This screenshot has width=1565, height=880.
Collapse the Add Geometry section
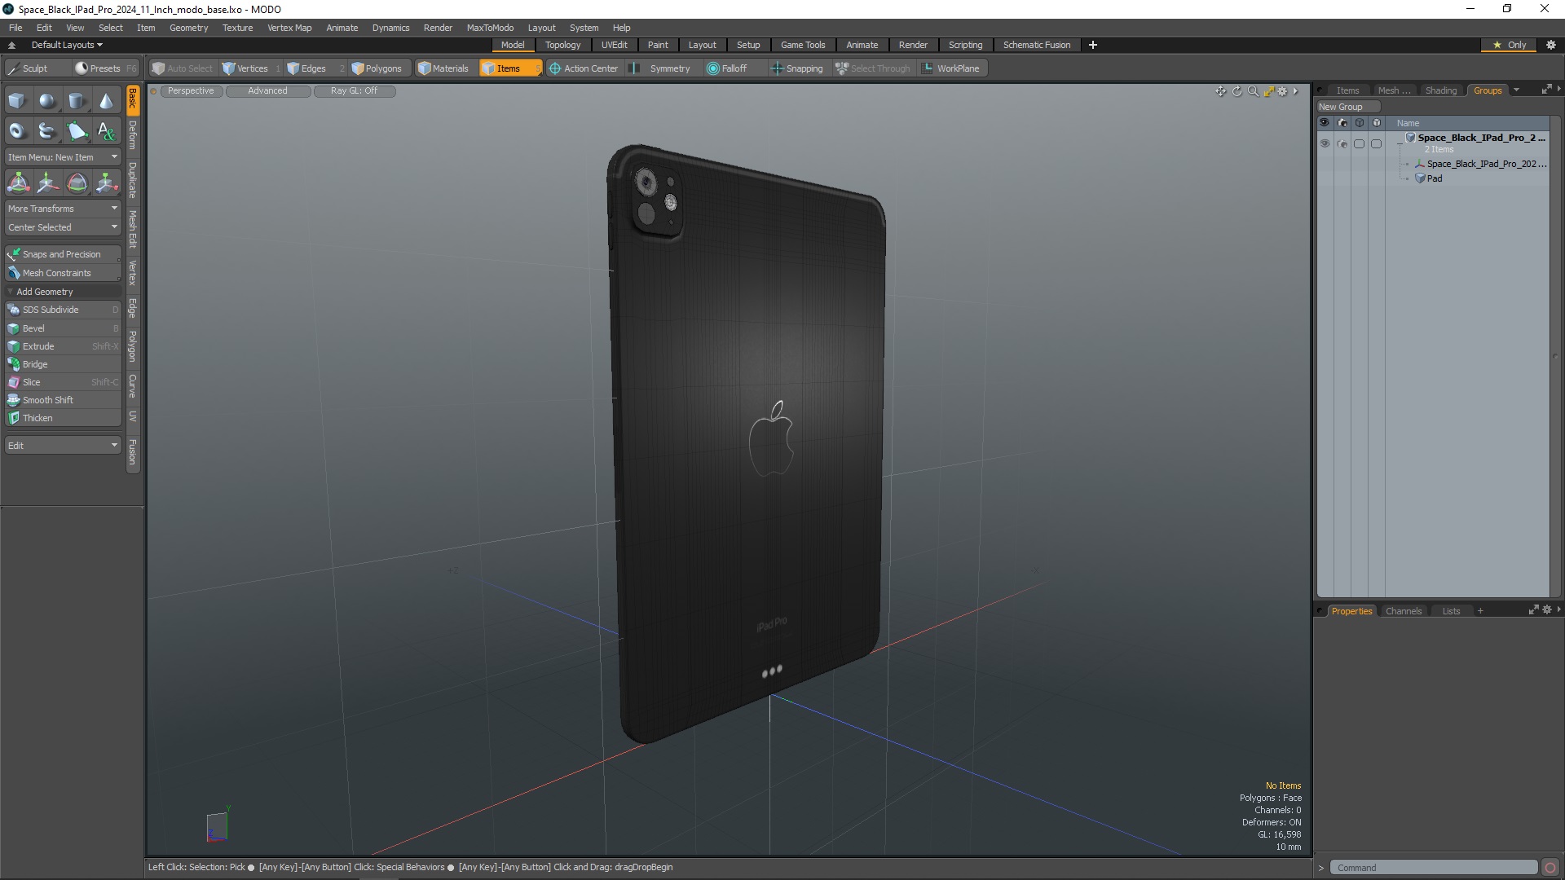(63, 292)
